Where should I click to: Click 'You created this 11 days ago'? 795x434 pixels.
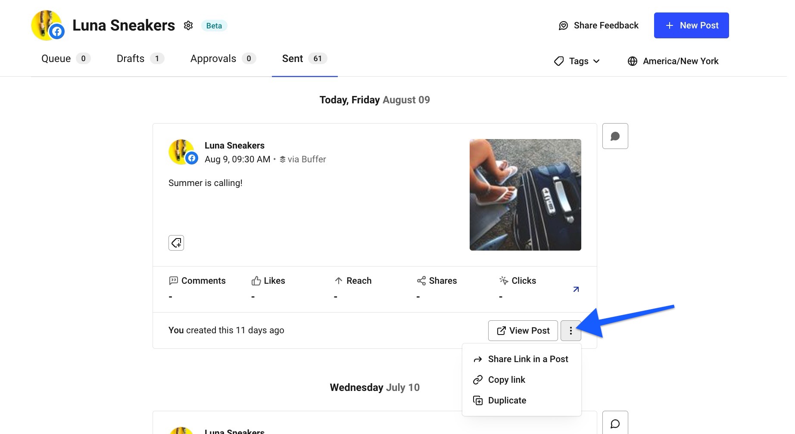pyautogui.click(x=226, y=330)
